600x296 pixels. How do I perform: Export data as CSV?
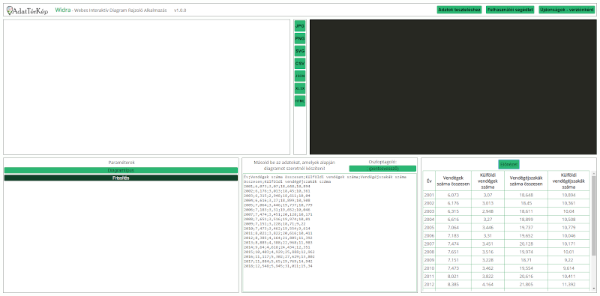pos(300,64)
